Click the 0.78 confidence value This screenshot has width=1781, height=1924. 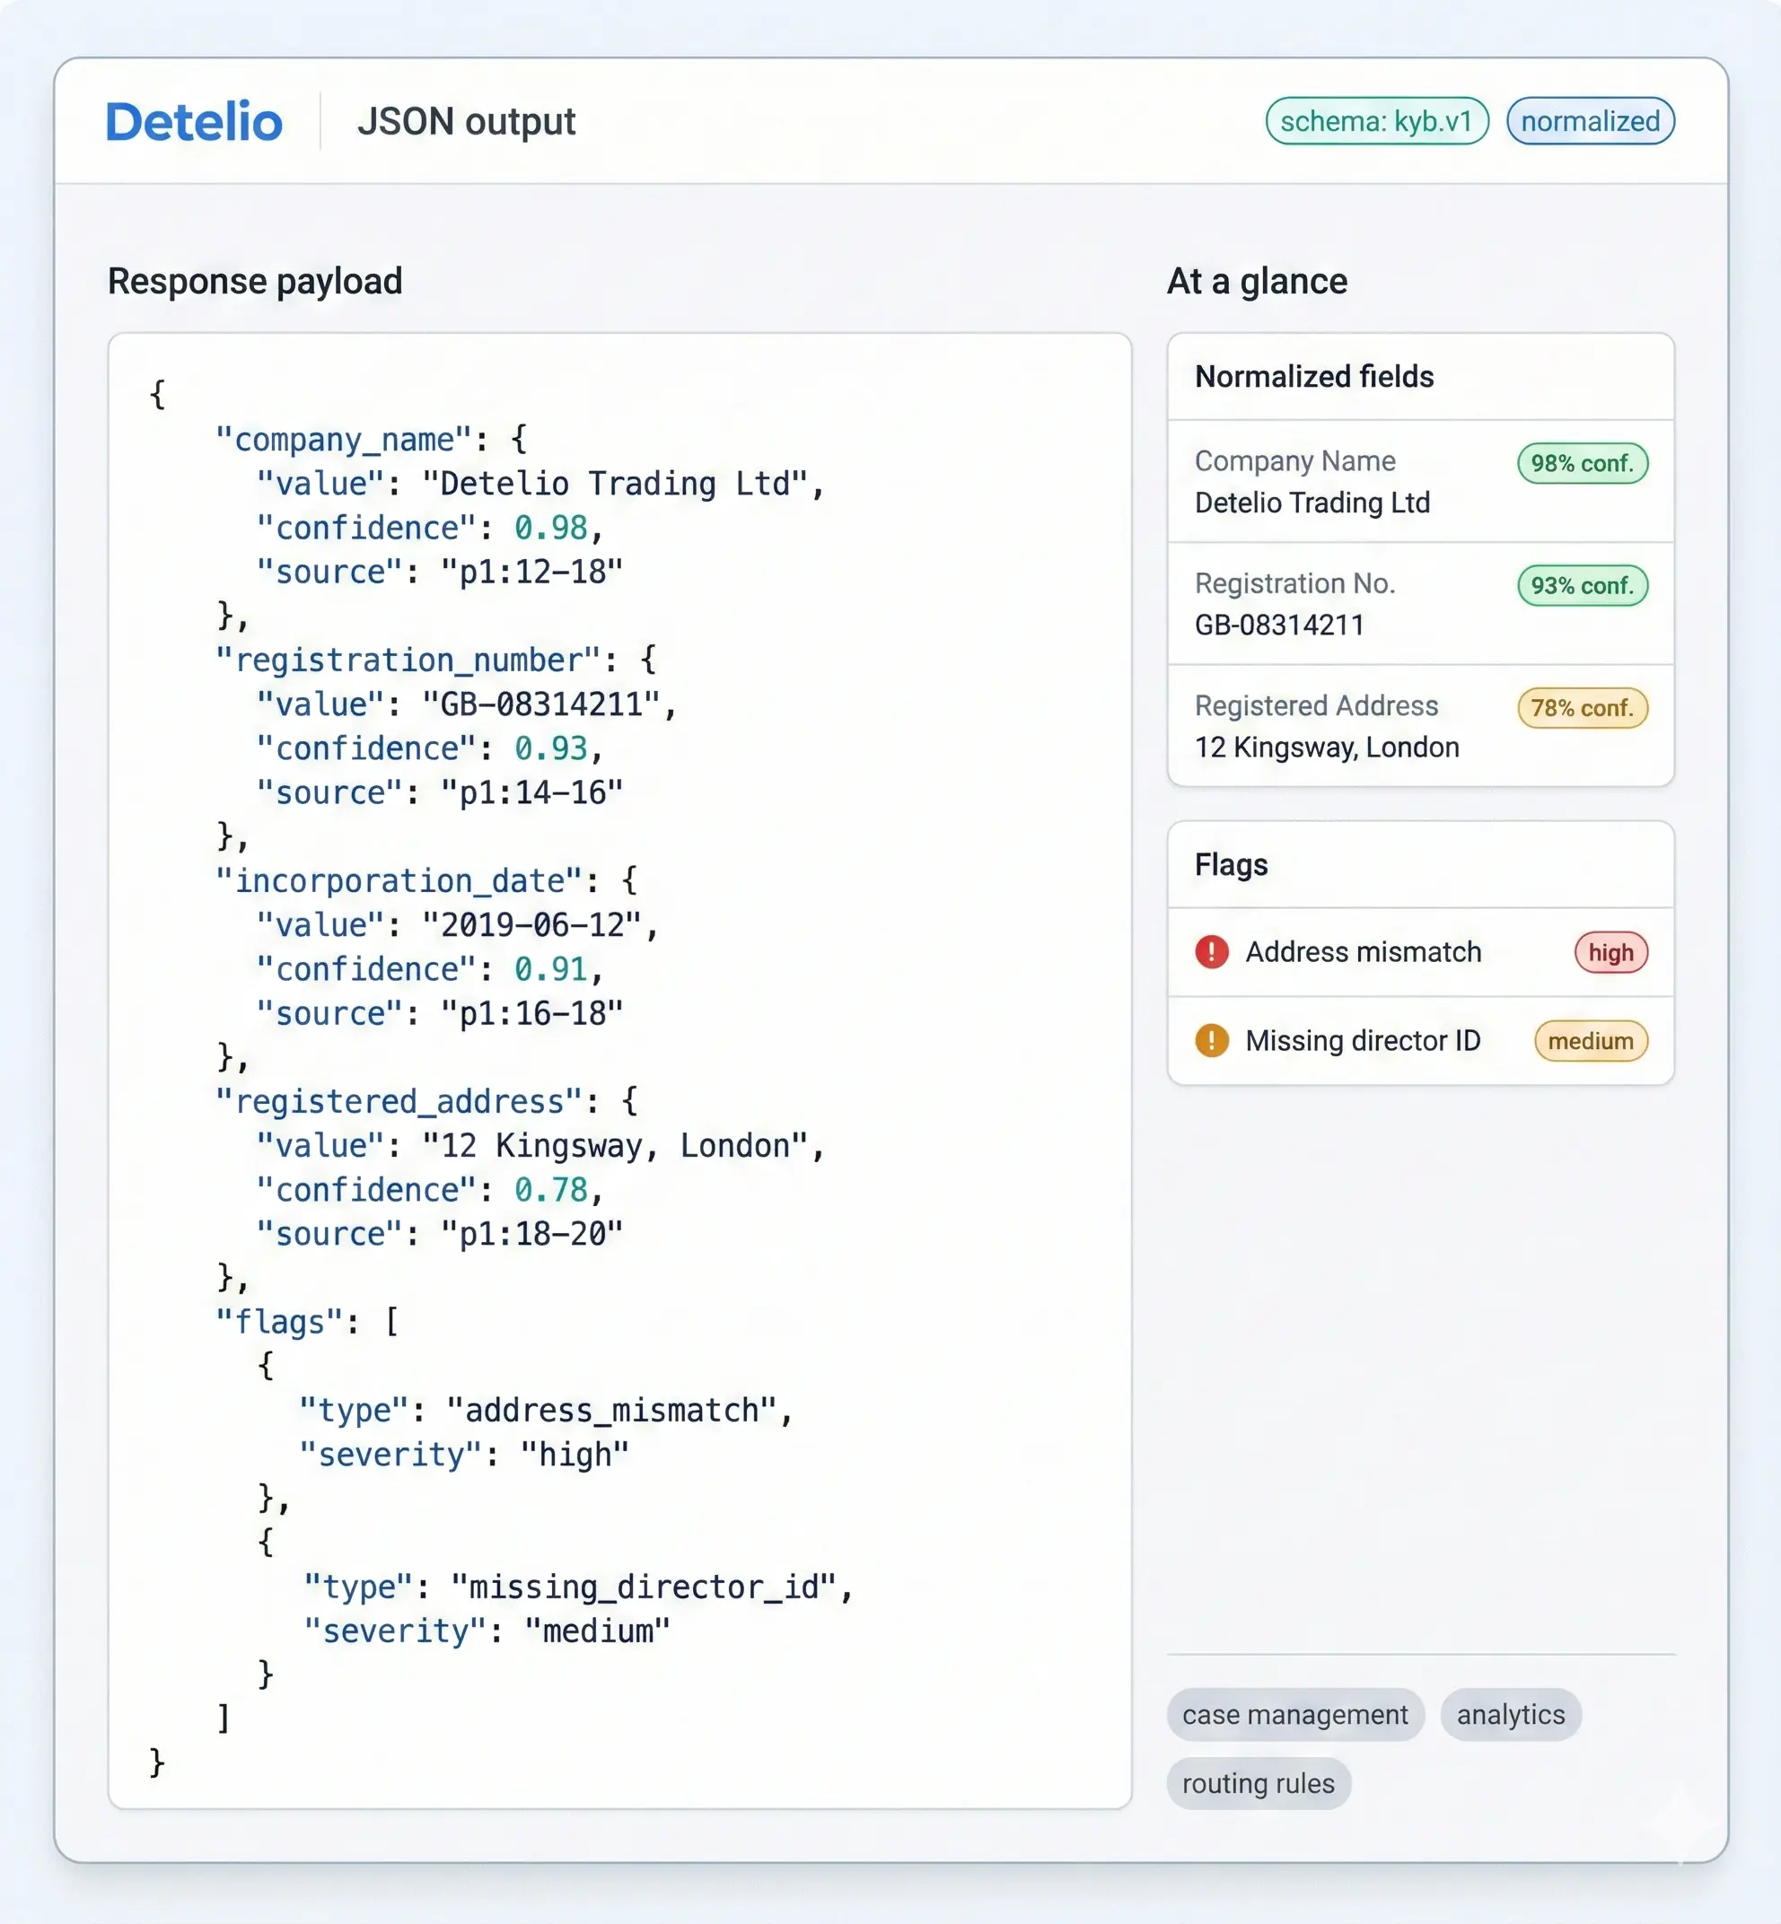550,1191
